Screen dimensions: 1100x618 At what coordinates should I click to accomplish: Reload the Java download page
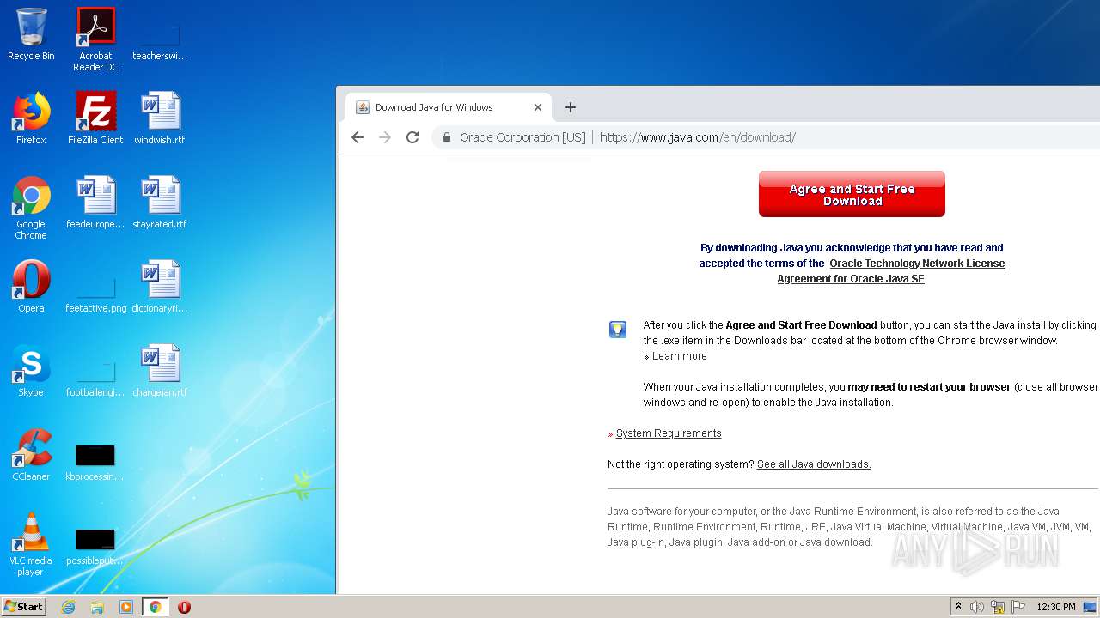click(x=412, y=137)
